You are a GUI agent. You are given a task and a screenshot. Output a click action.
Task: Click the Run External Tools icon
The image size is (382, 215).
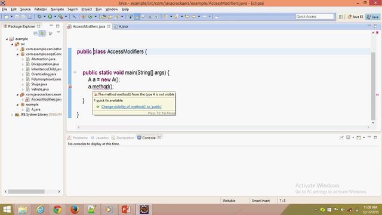(61, 17)
